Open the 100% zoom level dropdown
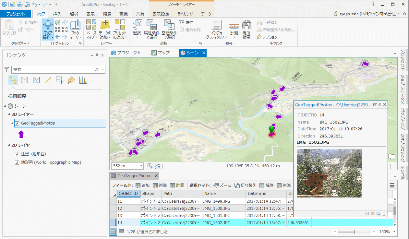This screenshot has height=239, width=409. coord(394,232)
